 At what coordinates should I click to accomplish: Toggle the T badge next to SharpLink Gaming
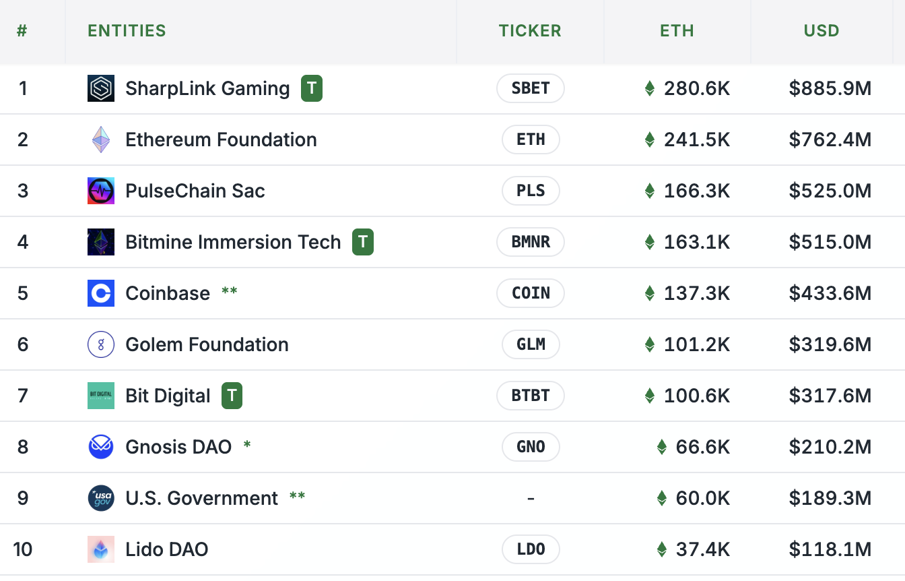tap(311, 88)
